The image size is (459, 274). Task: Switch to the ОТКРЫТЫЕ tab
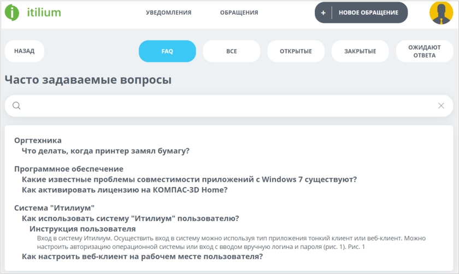tap(296, 51)
